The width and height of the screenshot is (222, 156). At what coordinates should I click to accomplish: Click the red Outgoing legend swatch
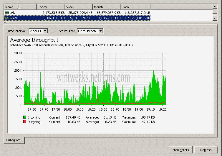click(x=25, y=121)
